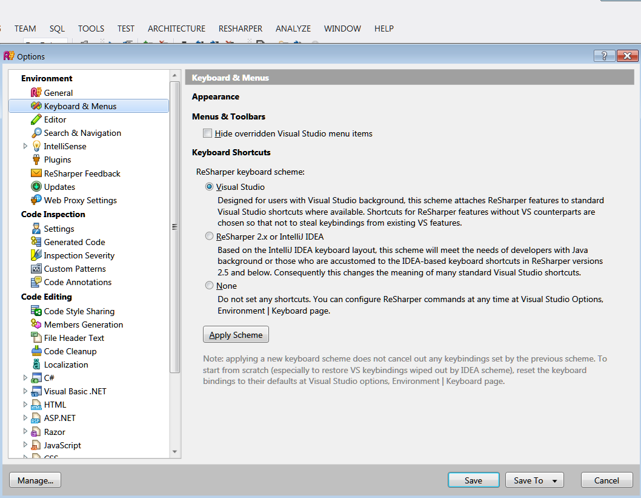Screen dimensions: 641x498
Task: Expand the Visual Basic .NET node
Action: [25, 391]
